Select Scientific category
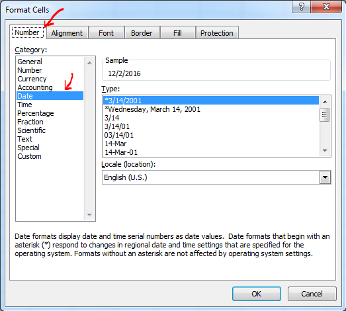The width and height of the screenshot is (346, 311). click(x=50, y=130)
